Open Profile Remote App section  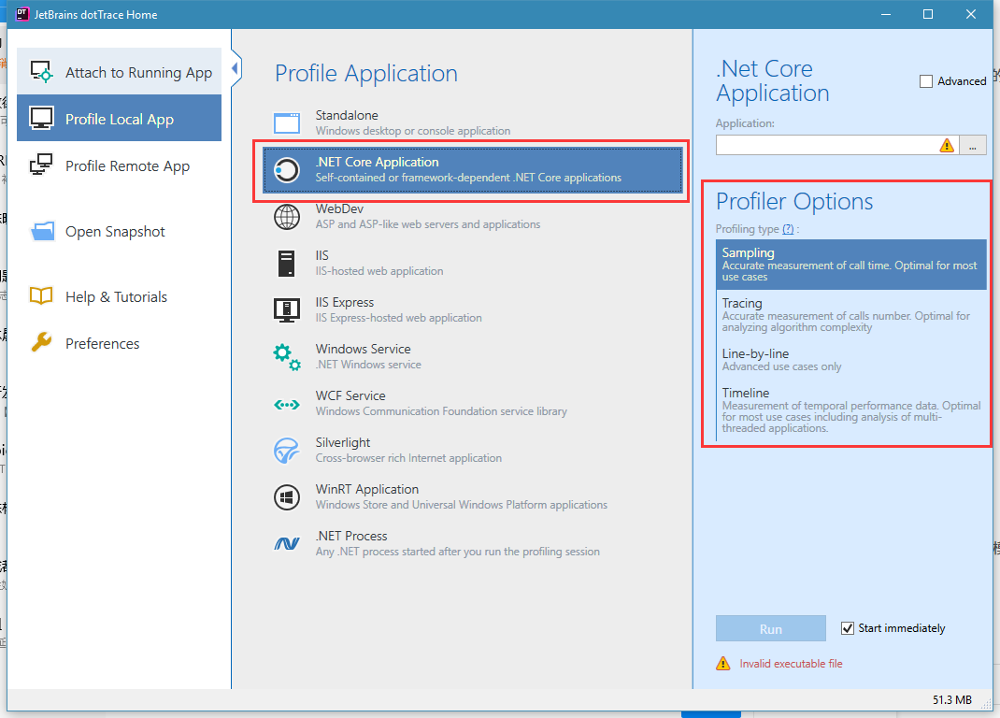[120, 165]
